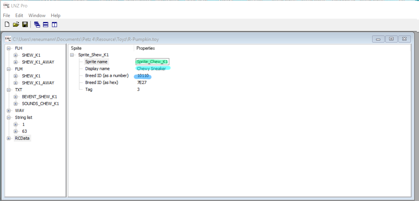This screenshot has width=419, height=201.
Task: Select the BEVENT_SHEW_K1 text resource
Action: (x=39, y=97)
